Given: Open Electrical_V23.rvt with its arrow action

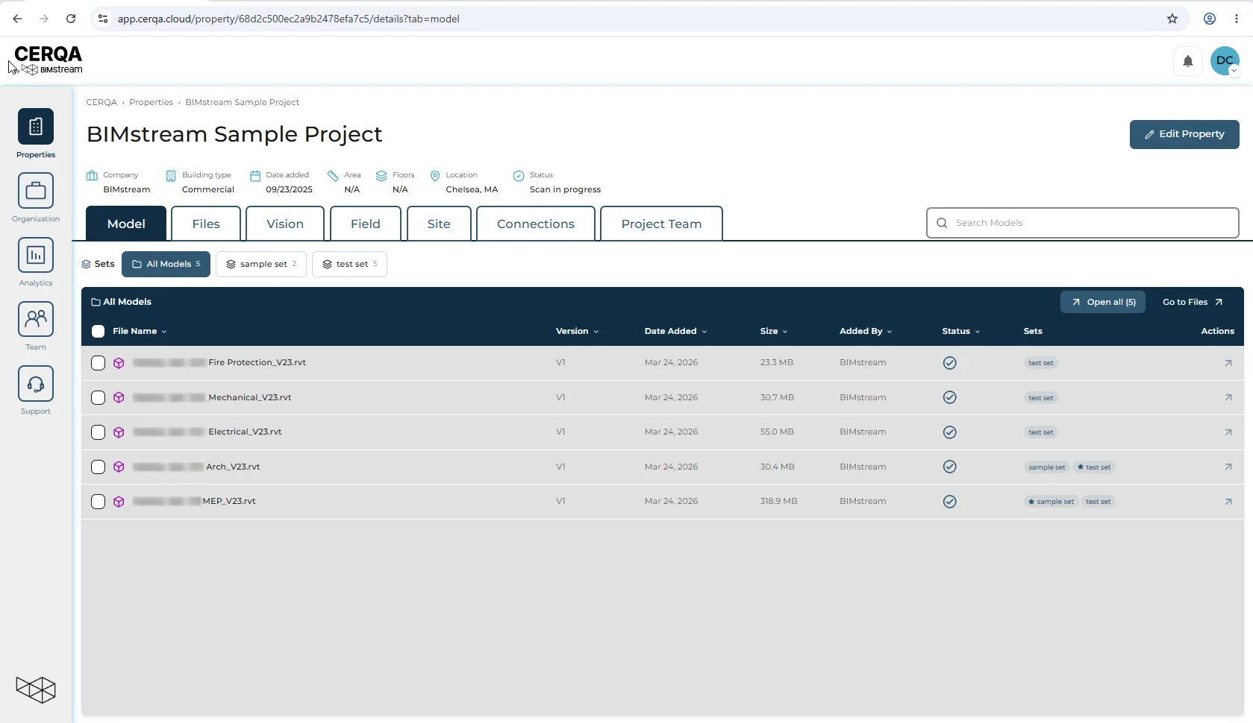Looking at the screenshot, I should coord(1228,432).
